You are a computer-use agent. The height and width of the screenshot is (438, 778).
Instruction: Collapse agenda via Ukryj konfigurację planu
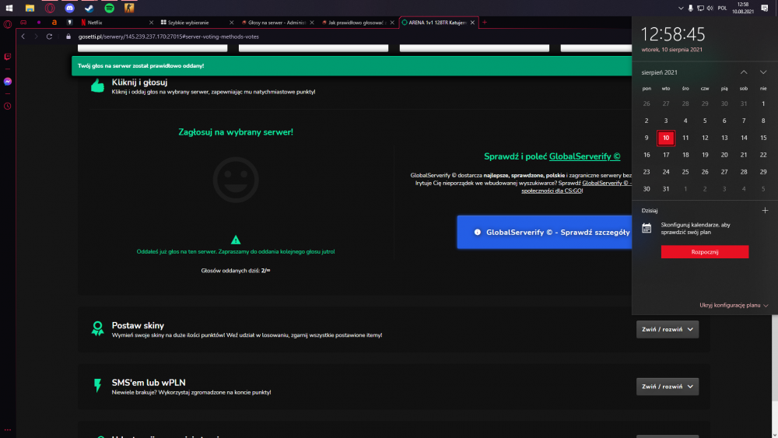[734, 305]
